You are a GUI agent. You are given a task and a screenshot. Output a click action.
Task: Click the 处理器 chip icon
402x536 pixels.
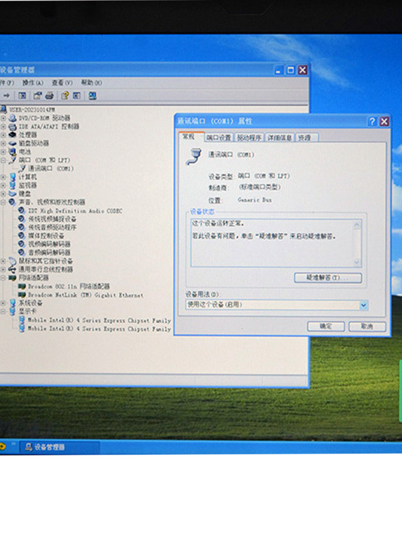pos(13,135)
